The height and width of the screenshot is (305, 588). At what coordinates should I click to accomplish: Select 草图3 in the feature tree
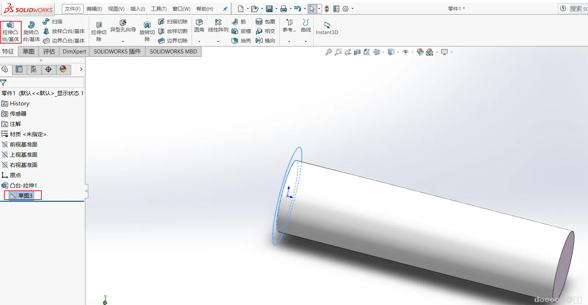[x=25, y=196]
